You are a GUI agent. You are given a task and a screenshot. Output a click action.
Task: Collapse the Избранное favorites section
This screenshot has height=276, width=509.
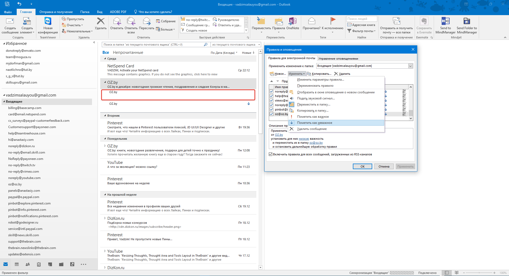pyautogui.click(x=4, y=43)
